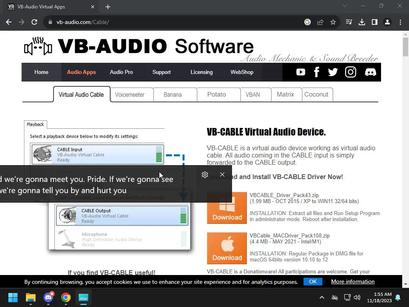Open clock showing 1:55 AM
Screen dimensions: 409x307
(379, 297)
